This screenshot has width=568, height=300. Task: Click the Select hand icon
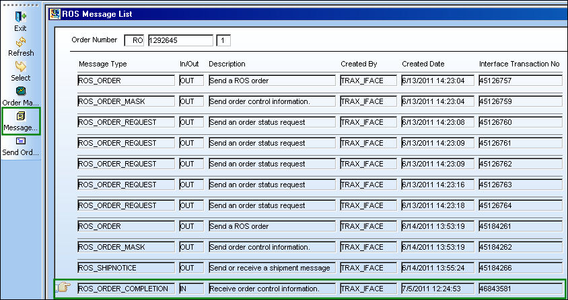click(21, 67)
